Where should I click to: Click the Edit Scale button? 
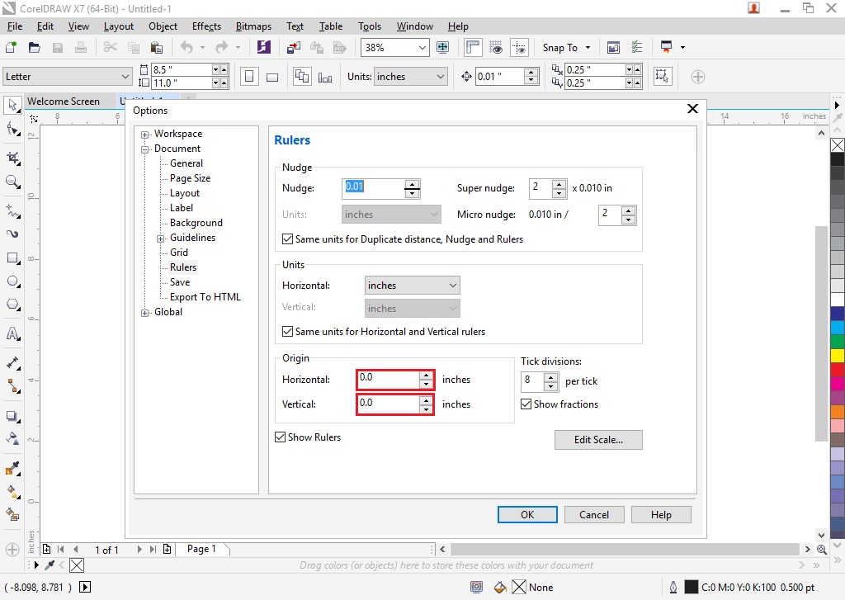(x=598, y=439)
